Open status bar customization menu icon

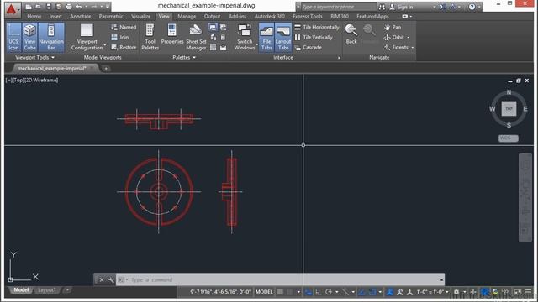tap(529, 292)
